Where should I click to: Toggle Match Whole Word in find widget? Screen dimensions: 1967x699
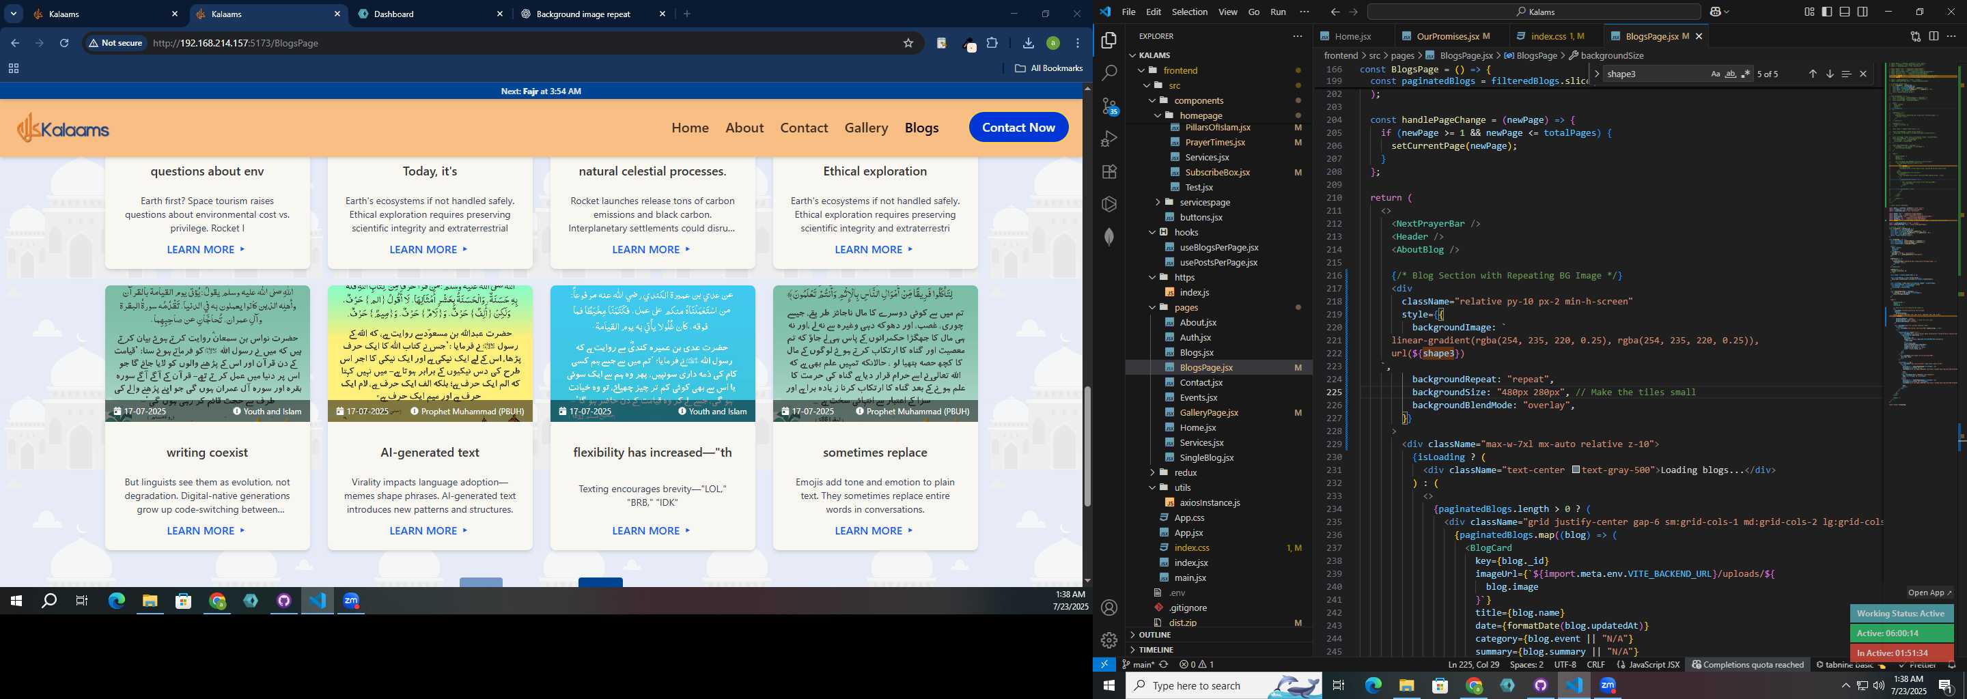(x=1731, y=74)
